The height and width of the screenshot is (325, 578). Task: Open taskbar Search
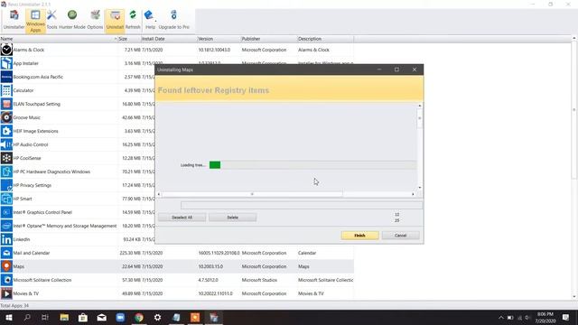click(x=27, y=317)
